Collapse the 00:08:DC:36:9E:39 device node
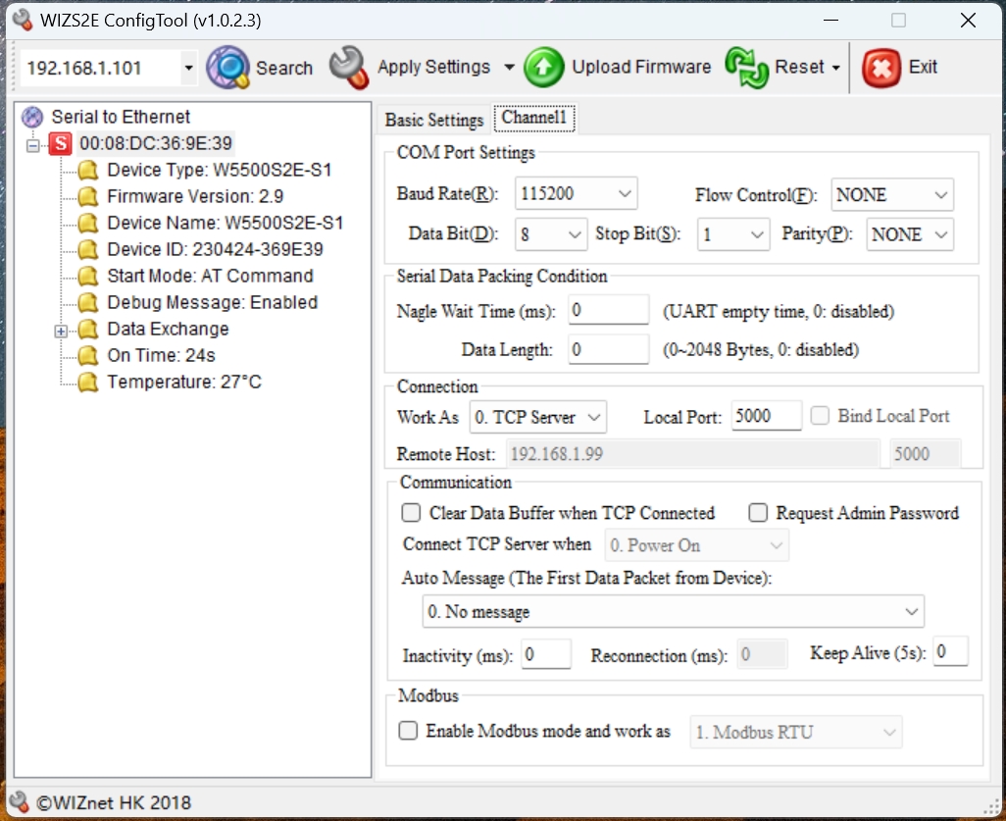Screen dimensions: 1006x821 (33, 146)
